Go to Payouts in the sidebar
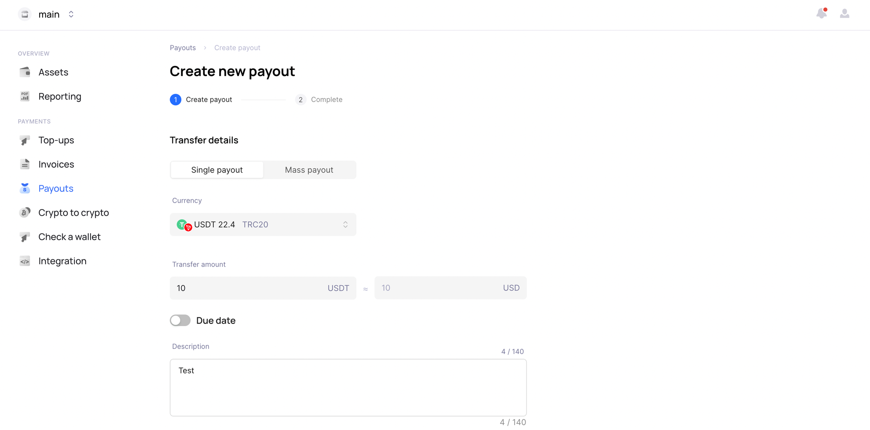 56,189
